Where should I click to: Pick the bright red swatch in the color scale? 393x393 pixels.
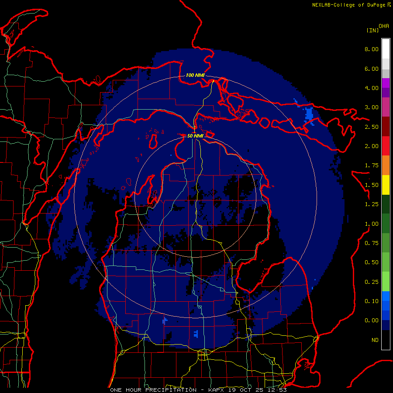click(386, 146)
